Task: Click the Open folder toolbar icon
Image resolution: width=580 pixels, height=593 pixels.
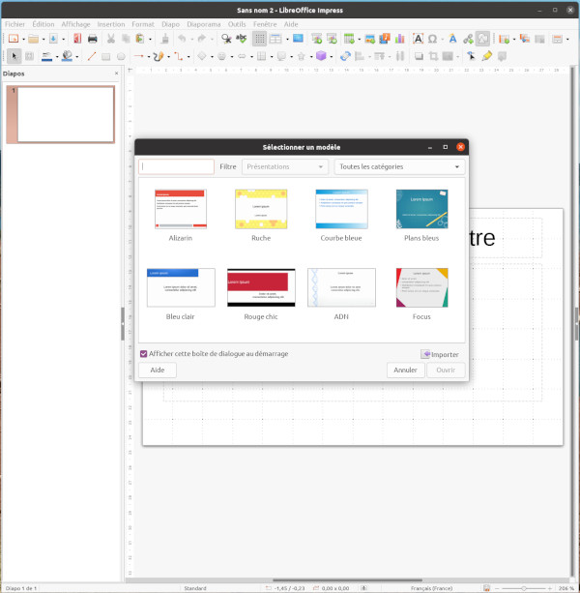Action: pos(34,39)
